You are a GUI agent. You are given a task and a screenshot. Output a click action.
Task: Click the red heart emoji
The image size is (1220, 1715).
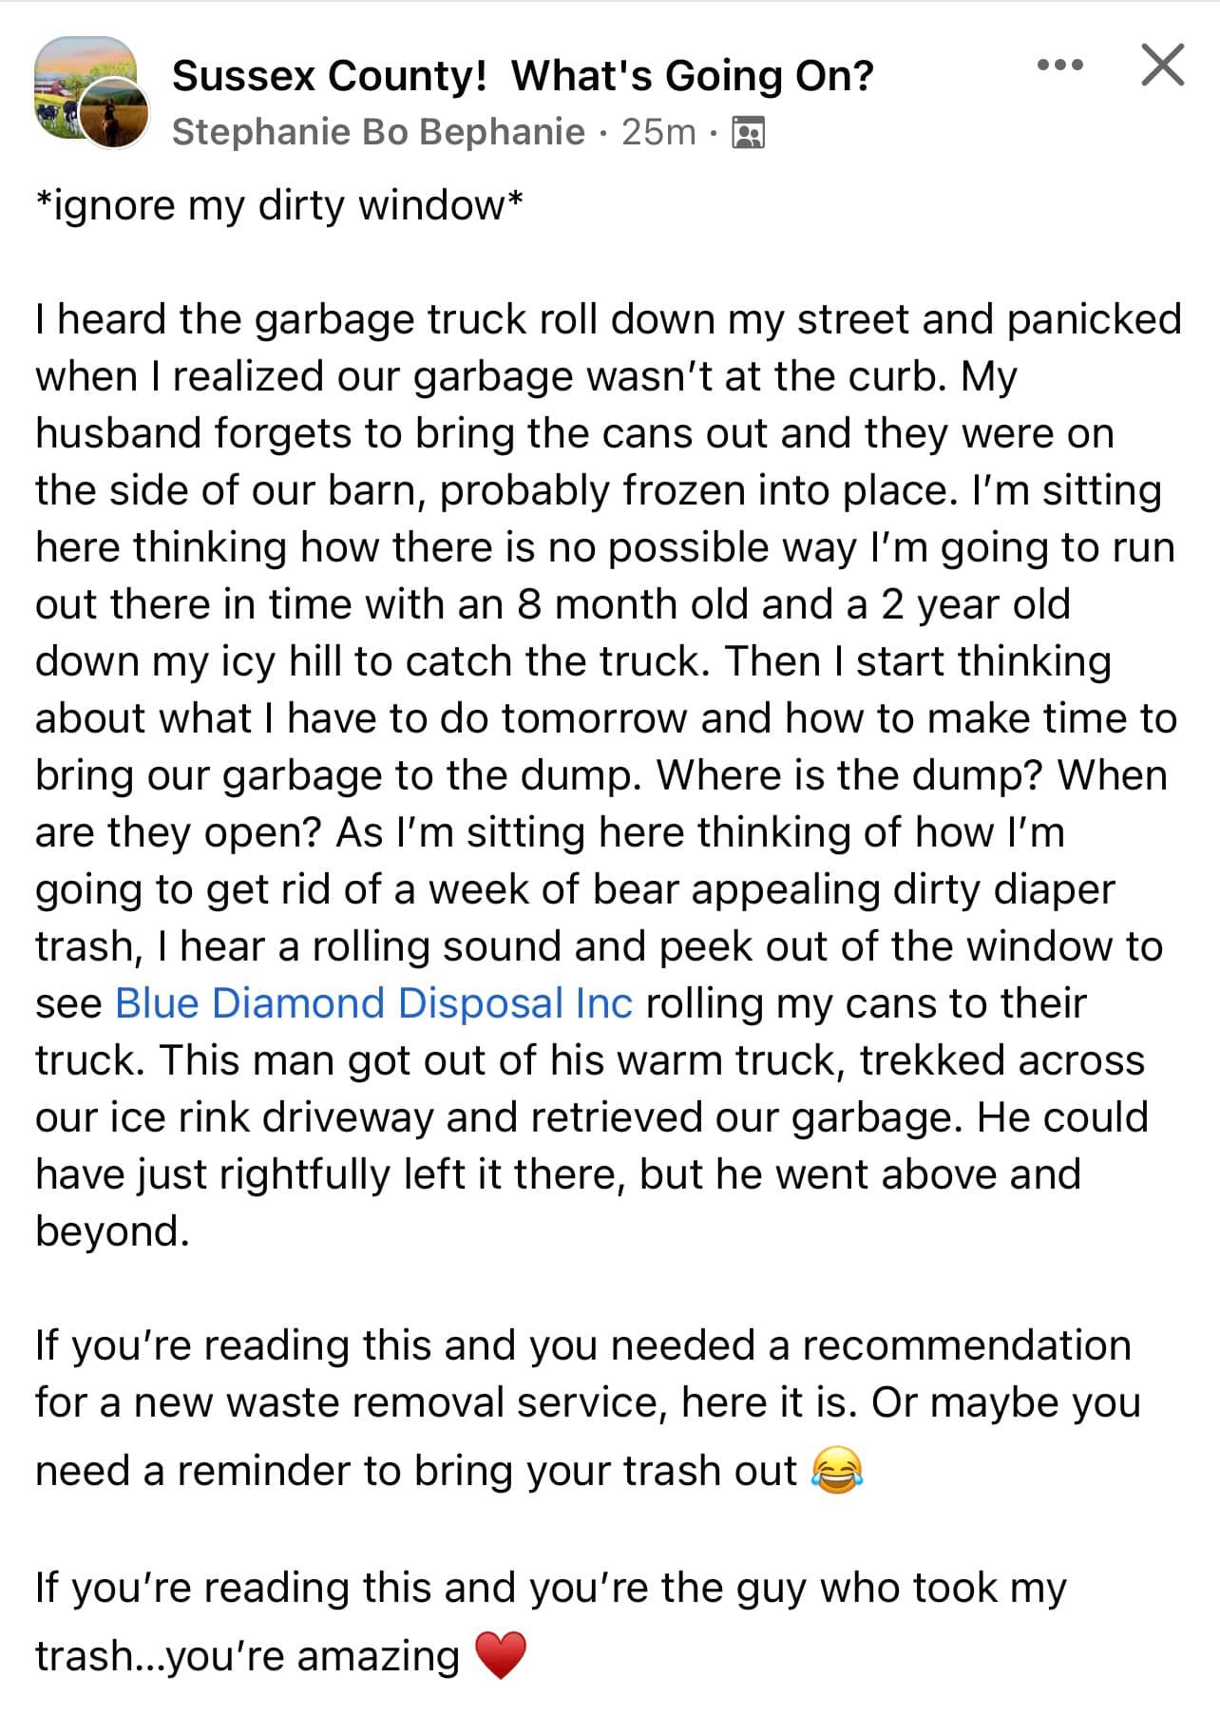pyautogui.click(x=500, y=1656)
